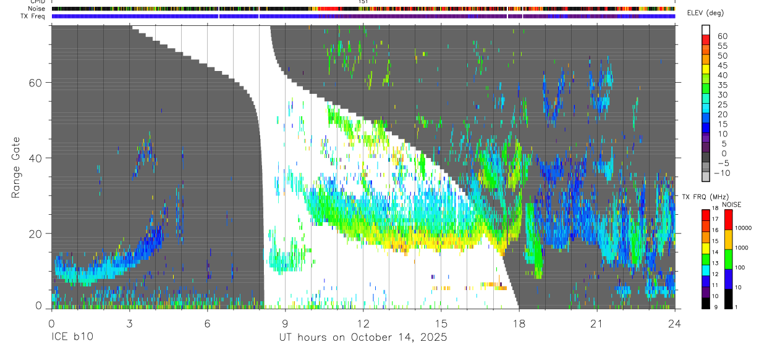759x350 pixels.
Task: Click the x-axis tick label '9'
Action: point(285,323)
